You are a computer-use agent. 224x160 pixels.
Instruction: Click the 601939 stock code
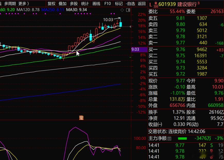pyautogui.click(x=167, y=4)
